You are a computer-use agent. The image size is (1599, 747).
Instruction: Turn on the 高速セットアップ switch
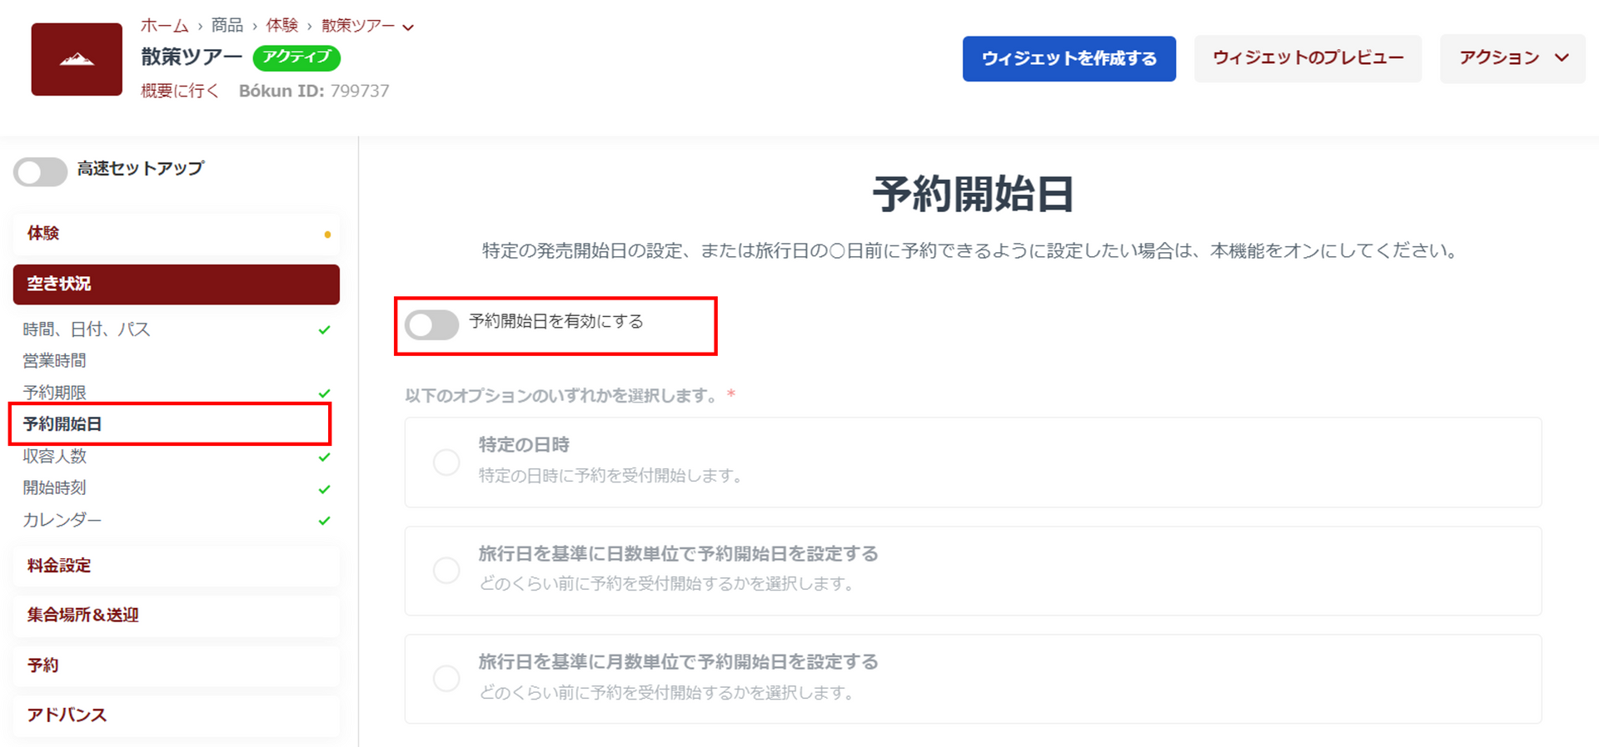click(x=40, y=172)
